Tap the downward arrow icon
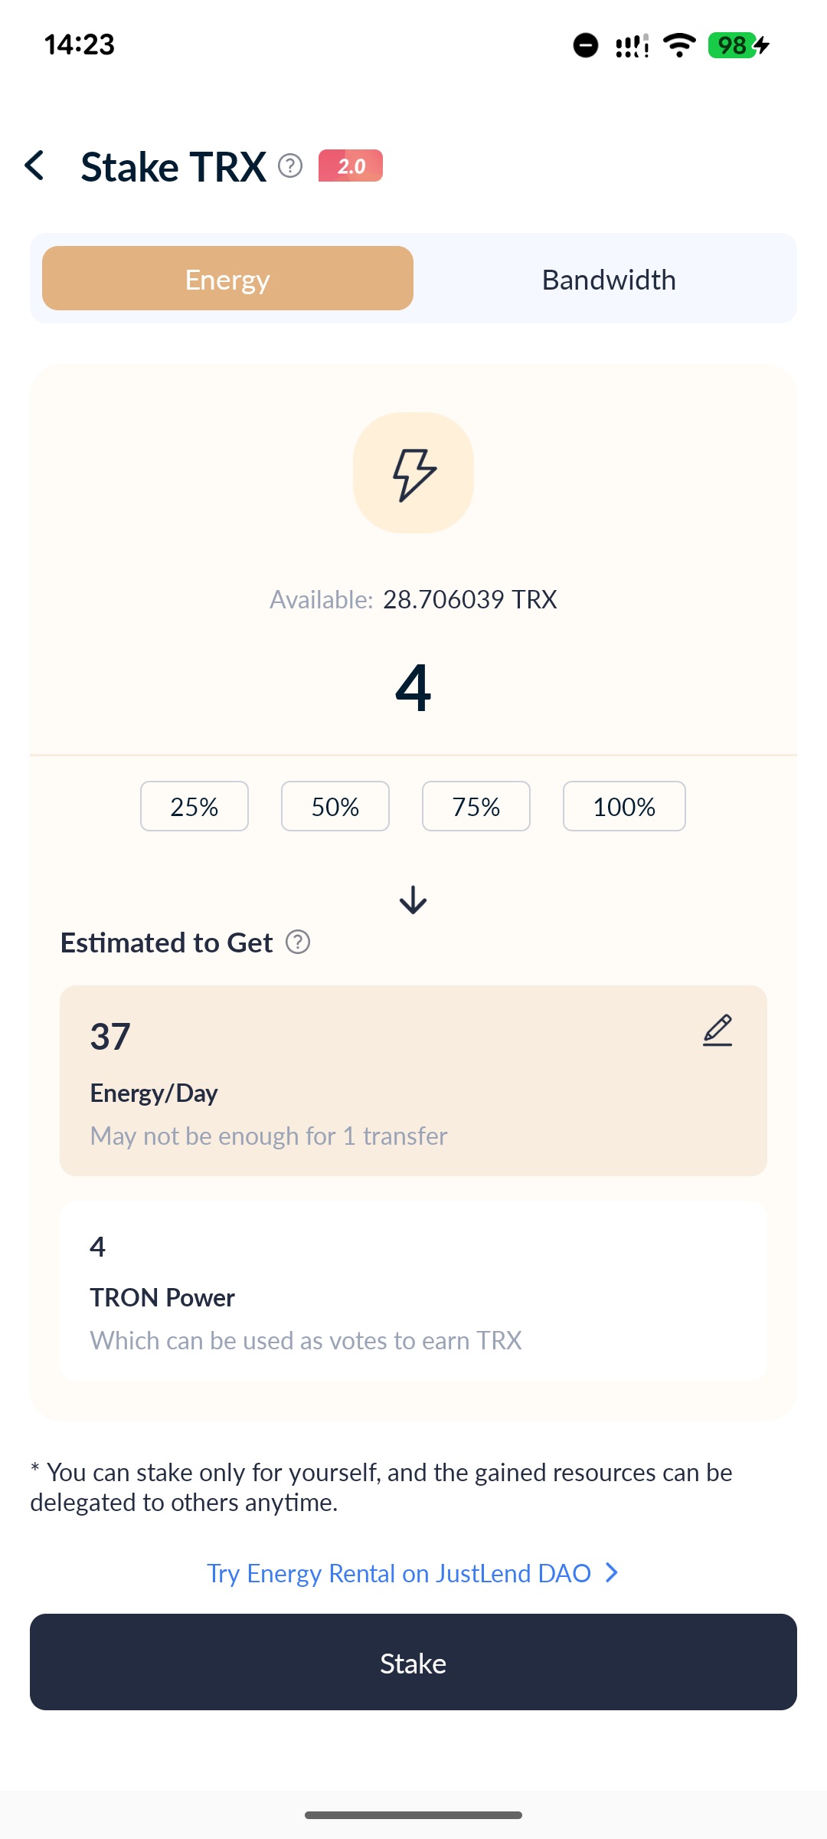 tap(413, 900)
